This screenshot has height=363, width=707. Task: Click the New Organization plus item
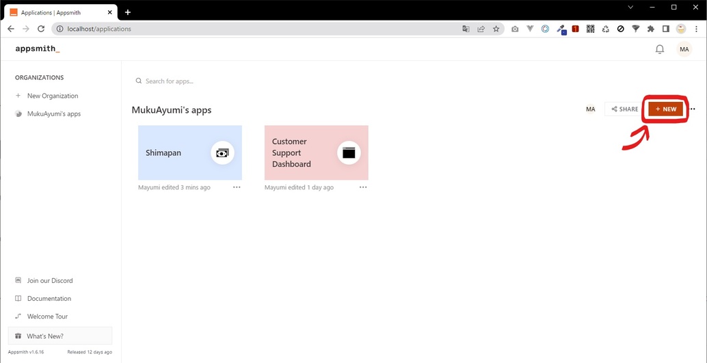[47, 96]
